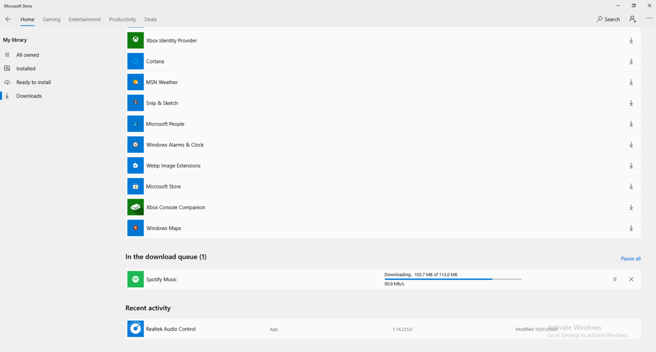The height and width of the screenshot is (352, 656).
Task: Open the Deals tab
Action: (150, 19)
